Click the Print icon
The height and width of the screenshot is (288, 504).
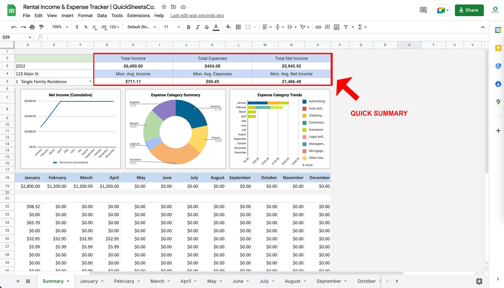(32, 27)
